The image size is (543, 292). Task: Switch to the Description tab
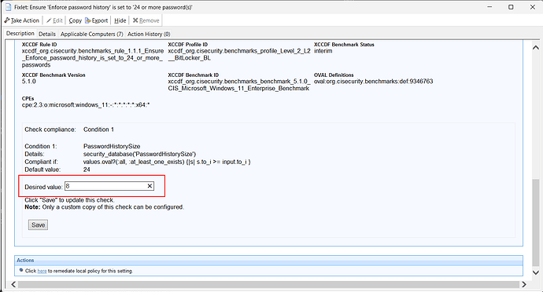20,34
